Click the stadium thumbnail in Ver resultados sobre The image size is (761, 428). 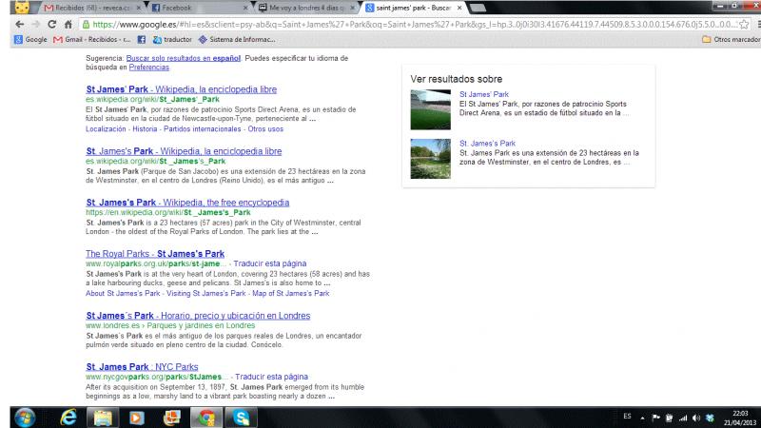point(431,109)
